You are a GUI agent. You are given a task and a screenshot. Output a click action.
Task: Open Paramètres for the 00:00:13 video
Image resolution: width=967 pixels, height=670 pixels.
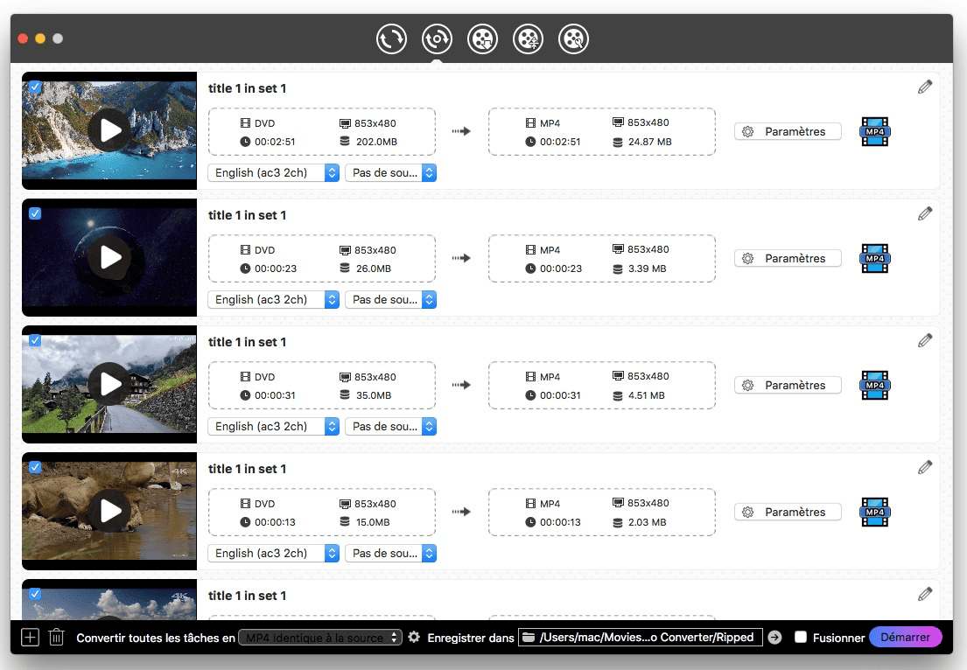(788, 513)
